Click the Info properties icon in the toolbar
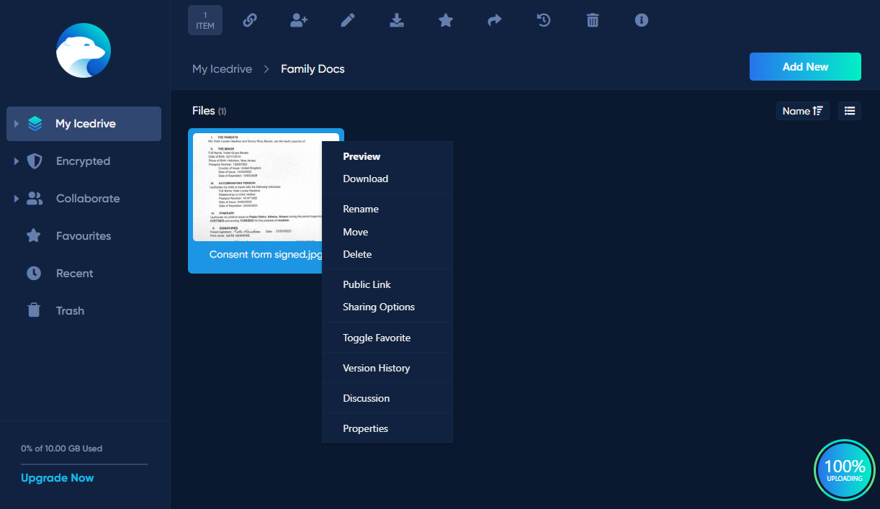This screenshot has height=509, width=880. [x=642, y=20]
